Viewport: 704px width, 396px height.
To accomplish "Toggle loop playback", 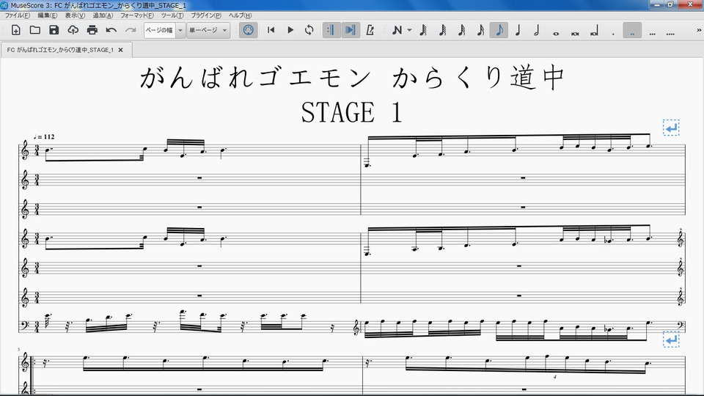I will tap(309, 30).
